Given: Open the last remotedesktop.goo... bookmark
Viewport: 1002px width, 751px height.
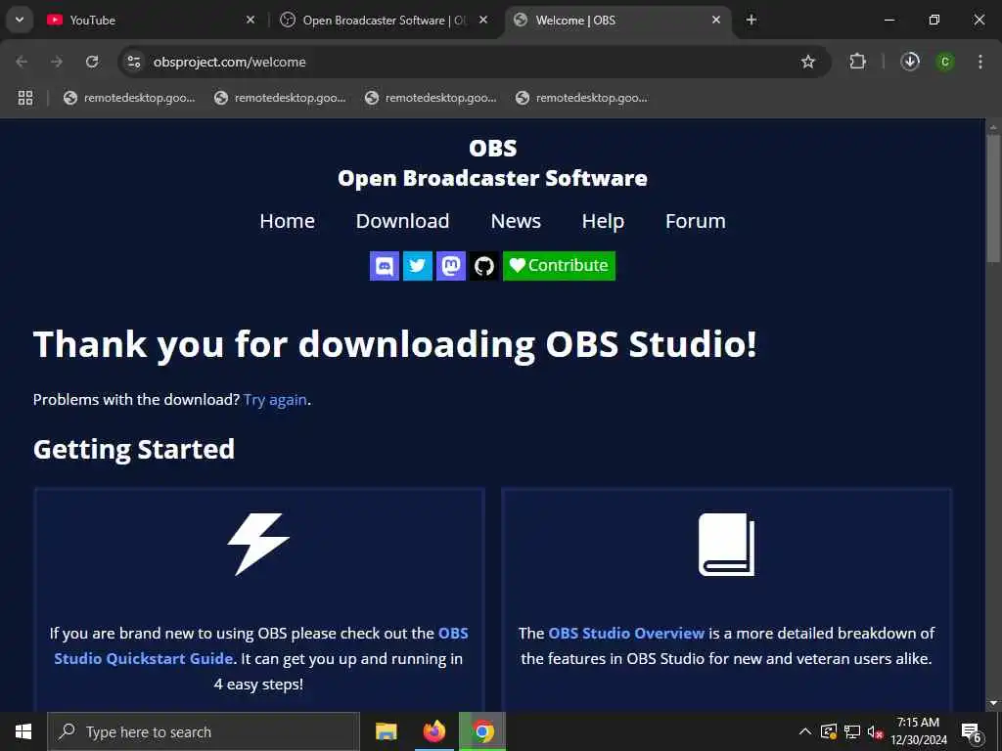Looking at the screenshot, I should 581,98.
